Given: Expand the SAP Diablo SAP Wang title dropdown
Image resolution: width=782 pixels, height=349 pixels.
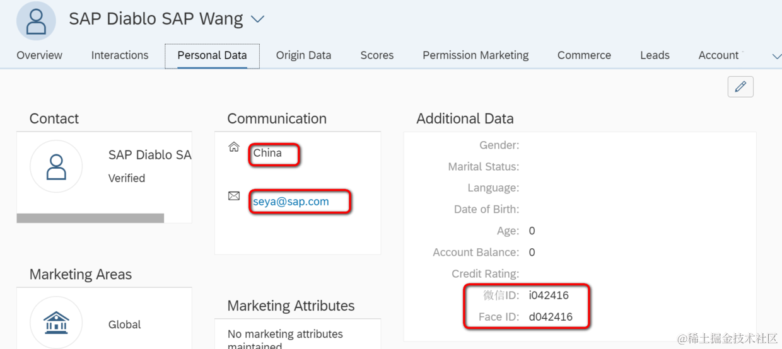Looking at the screenshot, I should [257, 20].
